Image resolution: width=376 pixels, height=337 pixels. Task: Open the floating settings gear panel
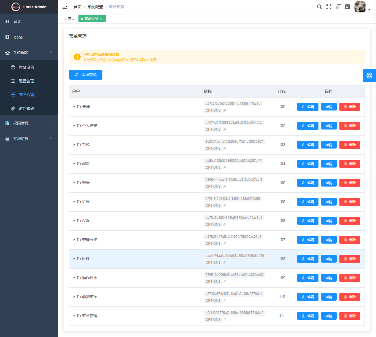(x=369, y=76)
